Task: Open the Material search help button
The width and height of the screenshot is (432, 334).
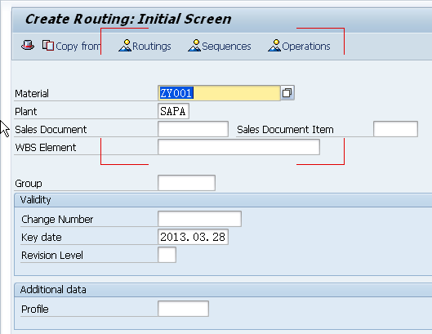Action: 287,93
